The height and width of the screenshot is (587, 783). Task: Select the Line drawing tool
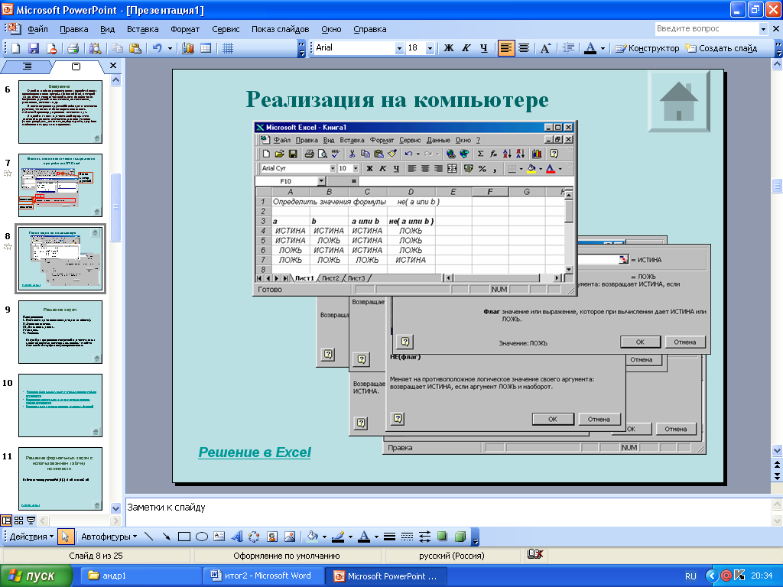[x=148, y=537]
